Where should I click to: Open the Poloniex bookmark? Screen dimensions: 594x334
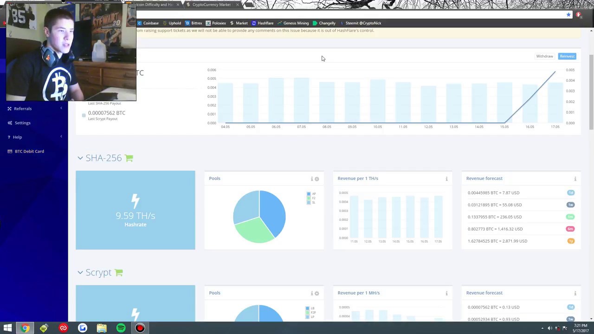(216, 23)
